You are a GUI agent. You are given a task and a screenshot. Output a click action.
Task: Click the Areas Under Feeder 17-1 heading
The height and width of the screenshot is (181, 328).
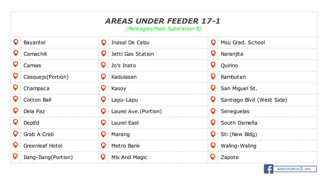coord(162,21)
